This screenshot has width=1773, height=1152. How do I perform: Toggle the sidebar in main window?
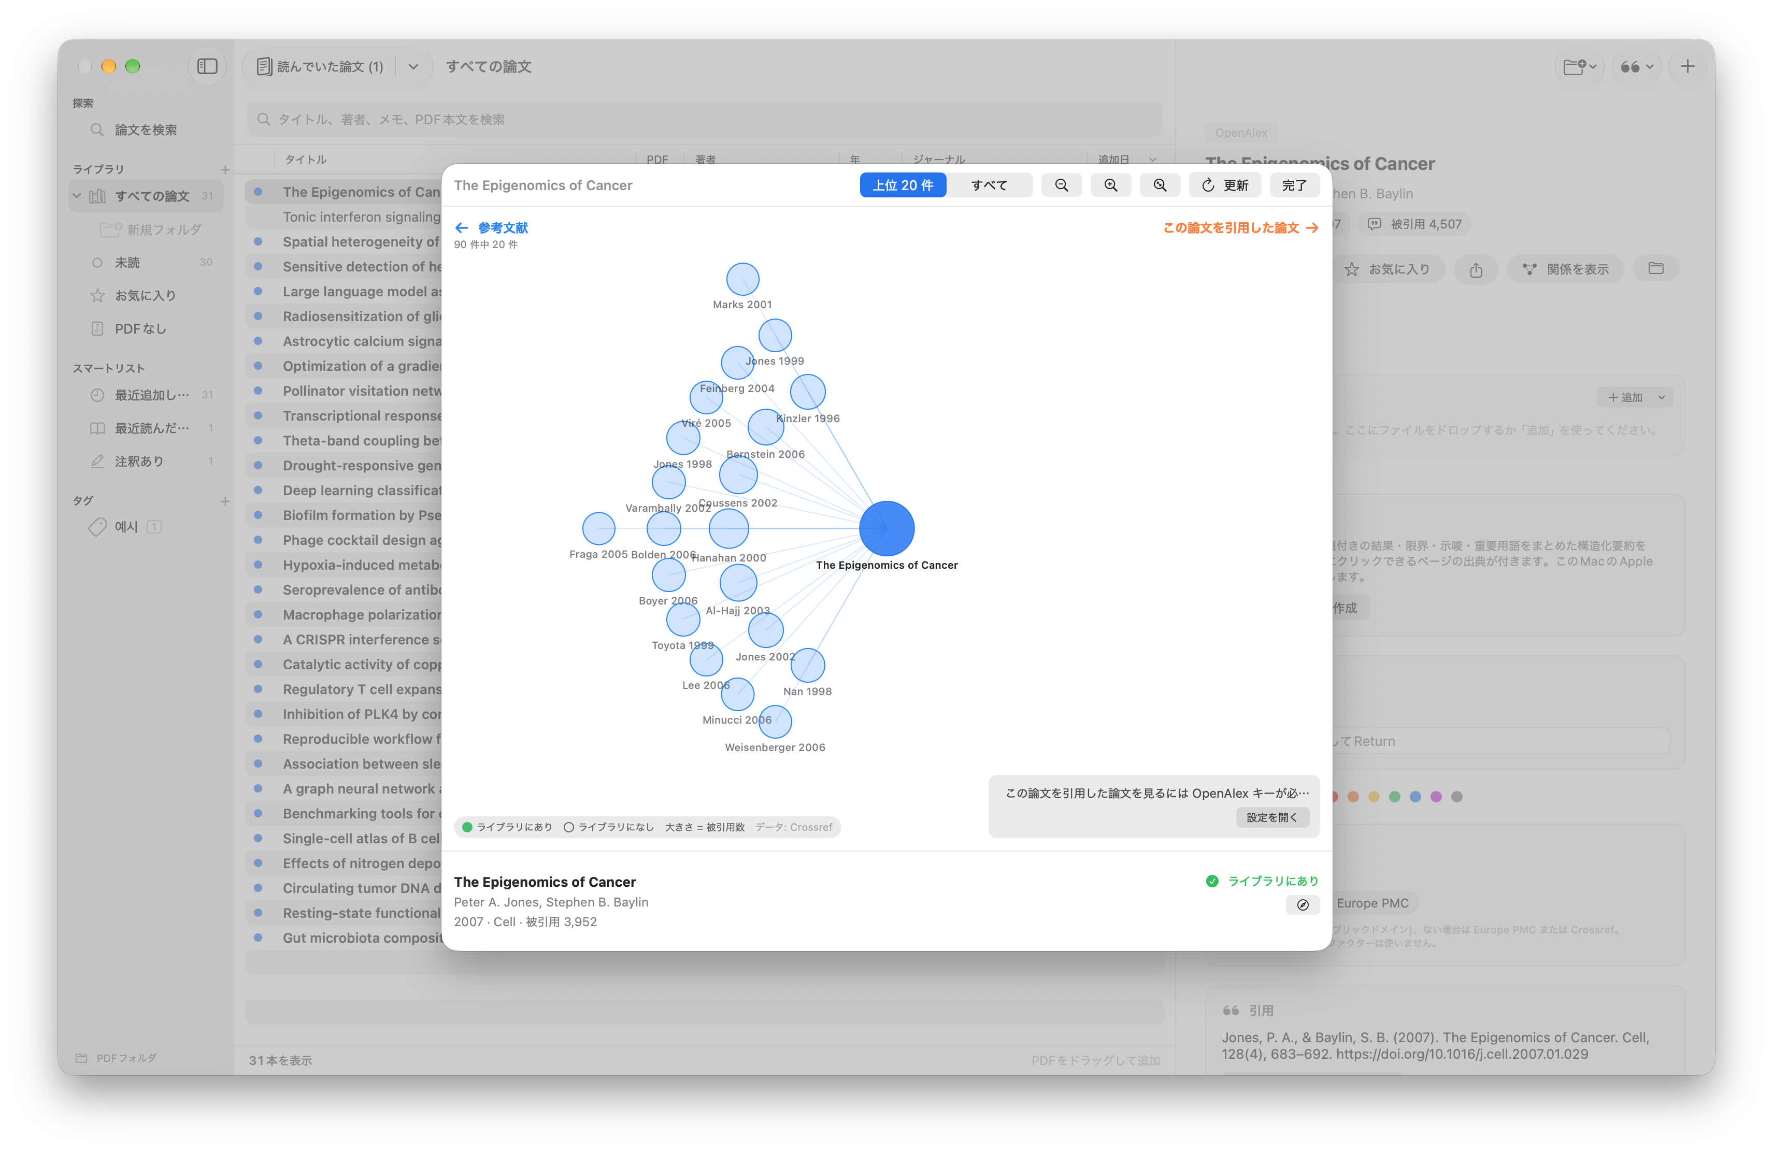[x=207, y=66]
